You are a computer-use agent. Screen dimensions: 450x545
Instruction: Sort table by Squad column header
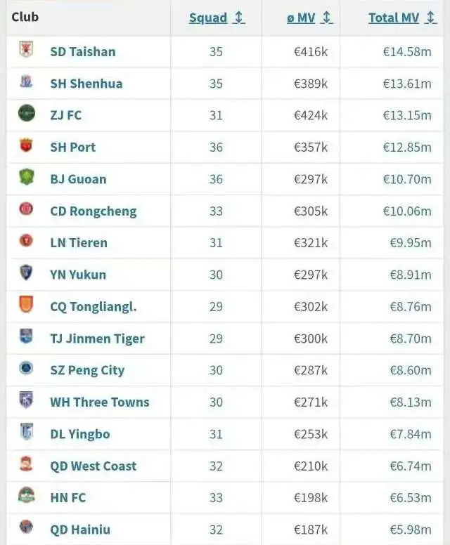pos(208,18)
